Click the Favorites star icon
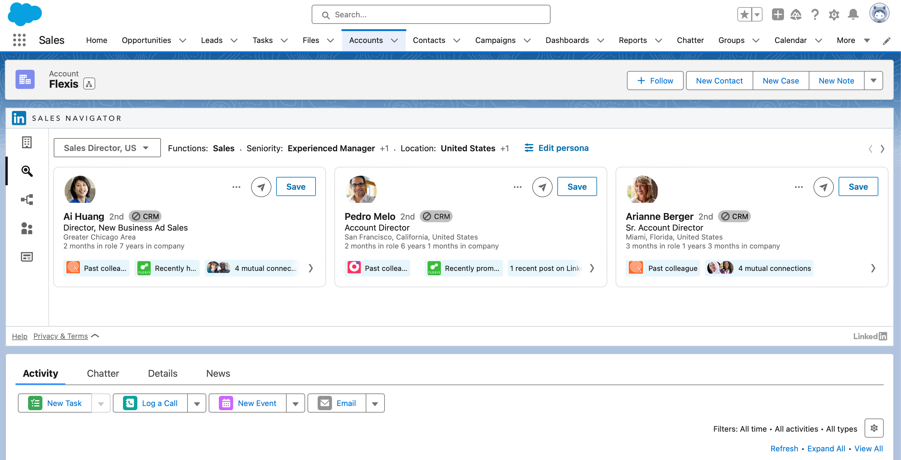Screen dimensions: 901x460 (744, 15)
